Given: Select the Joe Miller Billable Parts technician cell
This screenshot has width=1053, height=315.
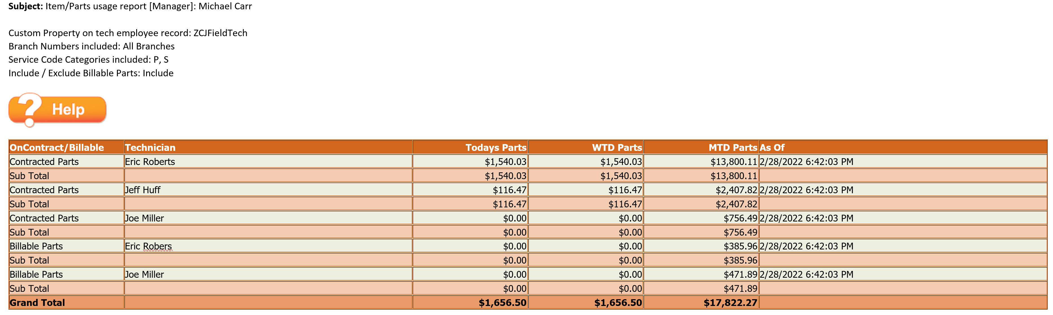Looking at the screenshot, I should (268, 274).
